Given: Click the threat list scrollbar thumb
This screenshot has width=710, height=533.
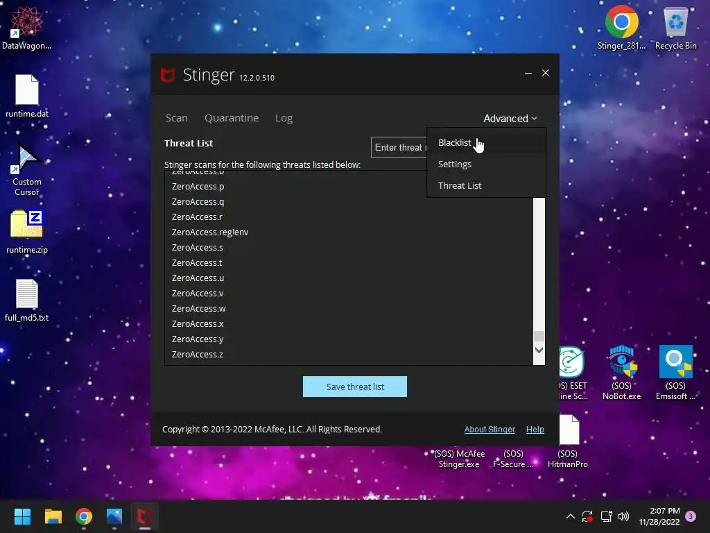Looking at the screenshot, I should tap(539, 336).
